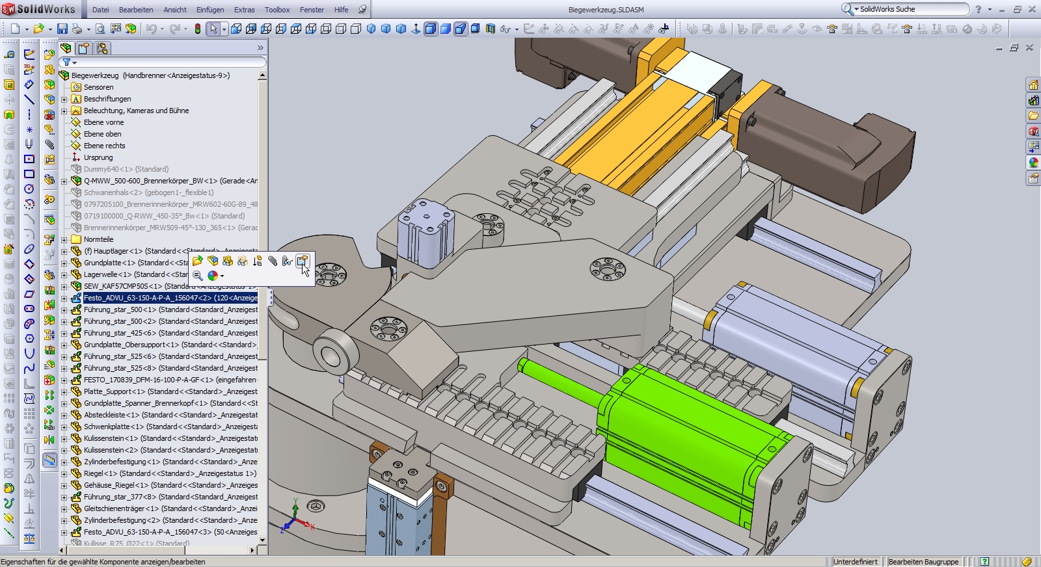The width and height of the screenshot is (1041, 567).
Task: Open the Einfügen menu
Action: tap(210, 10)
